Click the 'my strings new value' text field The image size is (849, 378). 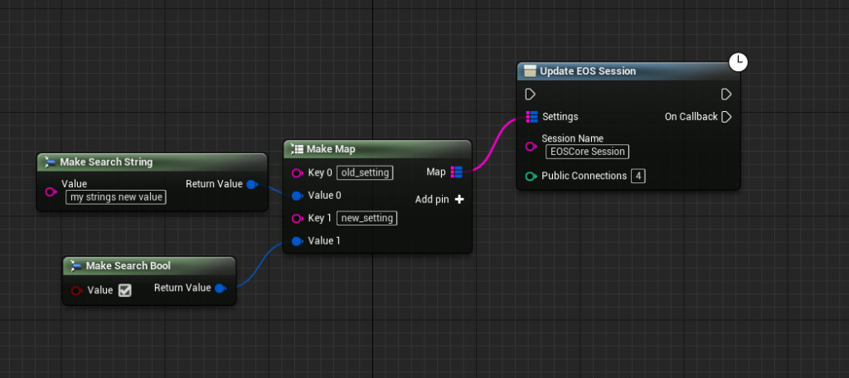115,197
